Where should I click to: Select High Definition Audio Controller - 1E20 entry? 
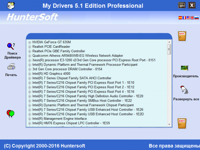(88, 96)
